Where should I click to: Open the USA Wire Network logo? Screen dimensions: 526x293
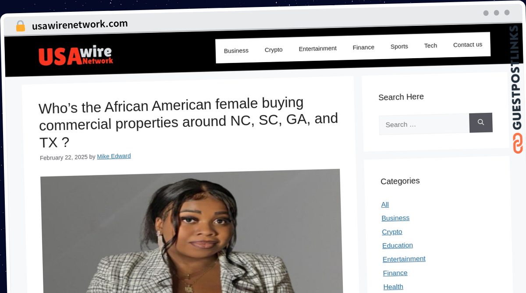click(75, 56)
